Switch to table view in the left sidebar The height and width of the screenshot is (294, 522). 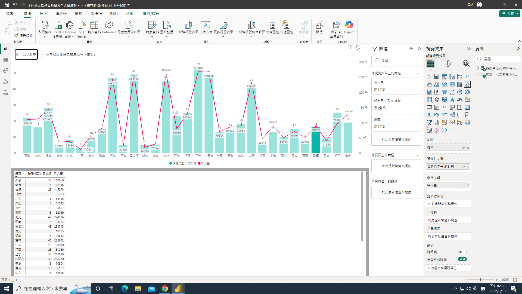[x=6, y=60]
